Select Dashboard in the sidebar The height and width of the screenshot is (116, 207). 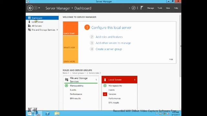pyautogui.click(x=42, y=18)
